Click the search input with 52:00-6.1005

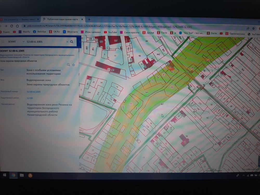[44, 42]
